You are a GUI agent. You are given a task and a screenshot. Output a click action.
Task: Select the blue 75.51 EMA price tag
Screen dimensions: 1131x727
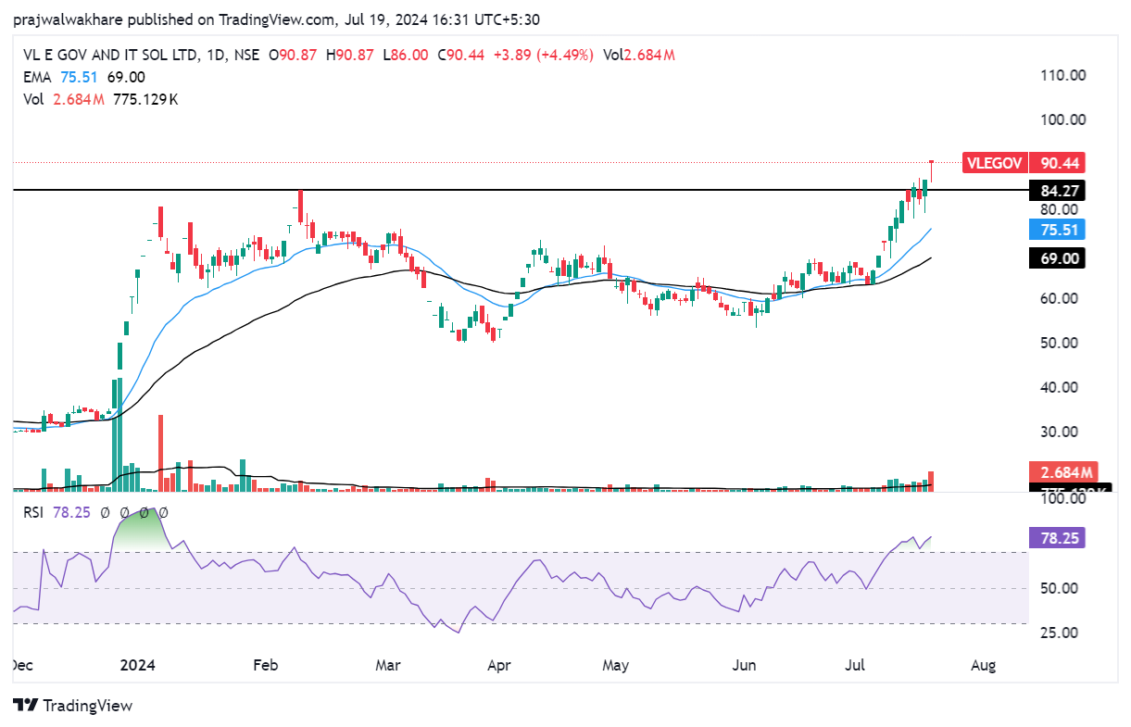pyautogui.click(x=1056, y=230)
